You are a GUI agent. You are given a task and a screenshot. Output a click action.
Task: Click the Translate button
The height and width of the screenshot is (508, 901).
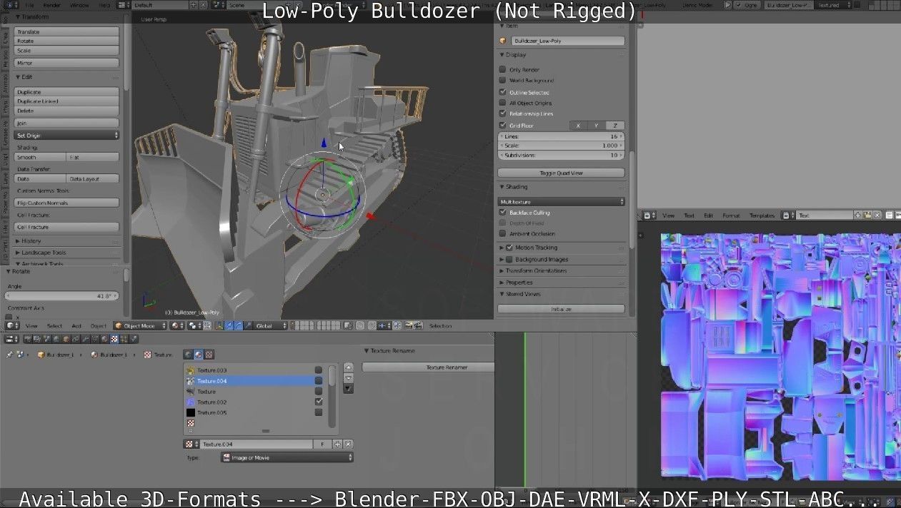coord(67,31)
